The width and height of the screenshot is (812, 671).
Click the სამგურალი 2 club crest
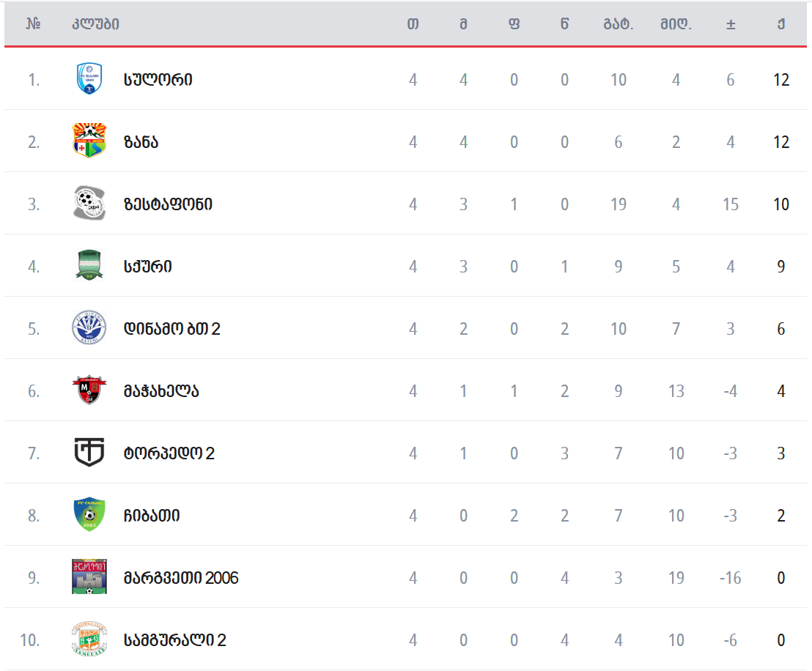[89, 640]
